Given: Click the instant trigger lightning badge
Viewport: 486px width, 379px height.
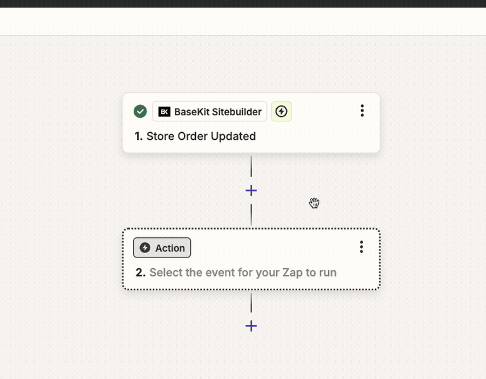Looking at the screenshot, I should [281, 111].
